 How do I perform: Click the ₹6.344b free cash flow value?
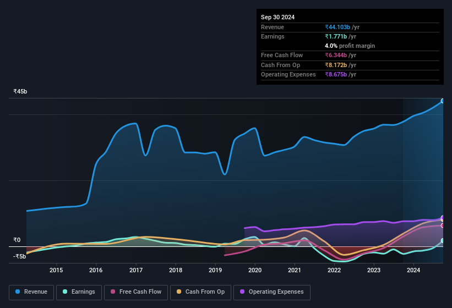click(x=336, y=55)
